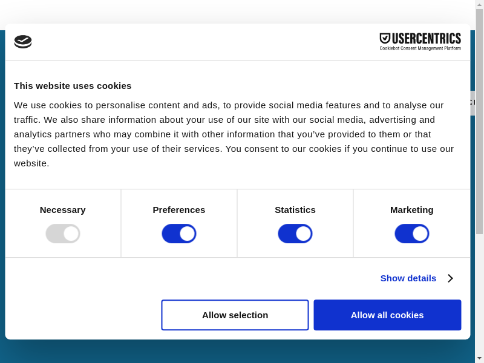This screenshot has height=363, width=484.
Task: Click the scrollbar down arrow
Action: click(x=479, y=358)
